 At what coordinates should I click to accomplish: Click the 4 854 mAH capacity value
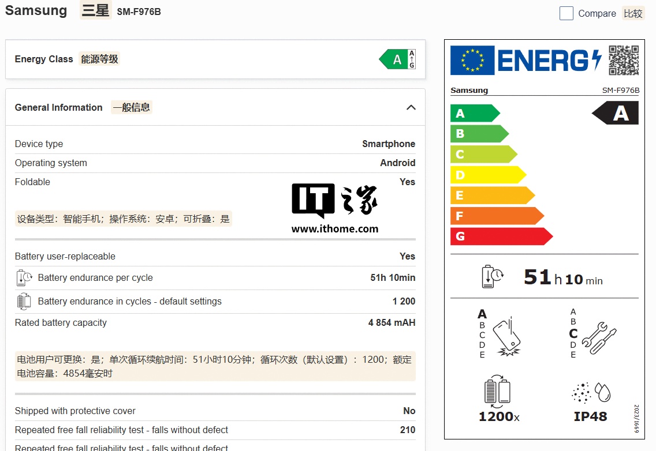click(392, 323)
